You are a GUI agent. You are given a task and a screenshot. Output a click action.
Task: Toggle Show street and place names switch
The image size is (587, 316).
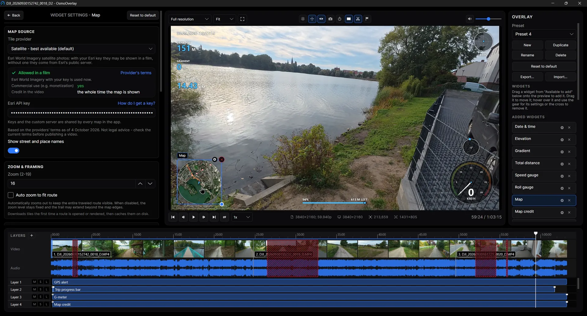tap(13, 151)
